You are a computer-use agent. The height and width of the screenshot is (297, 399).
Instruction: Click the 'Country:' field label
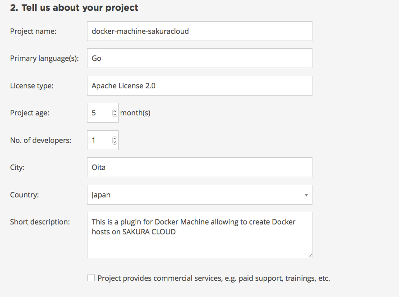click(x=24, y=195)
